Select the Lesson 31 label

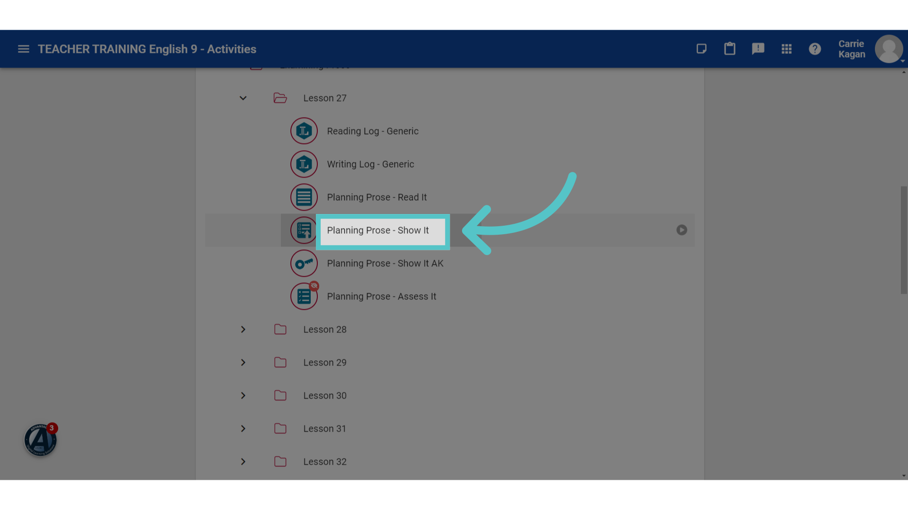[325, 429]
